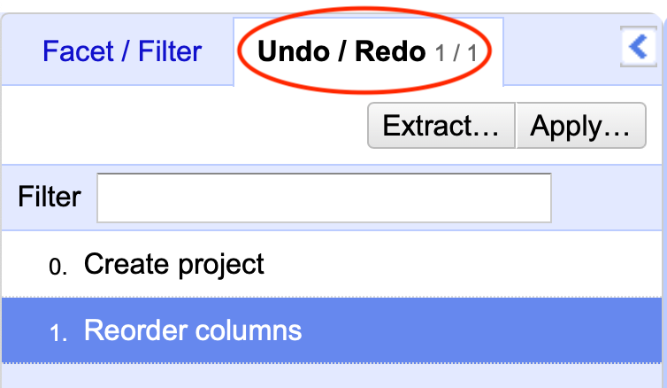This screenshot has width=667, height=388.
Task: Place cursor in the Filter box
Action: 324,197
